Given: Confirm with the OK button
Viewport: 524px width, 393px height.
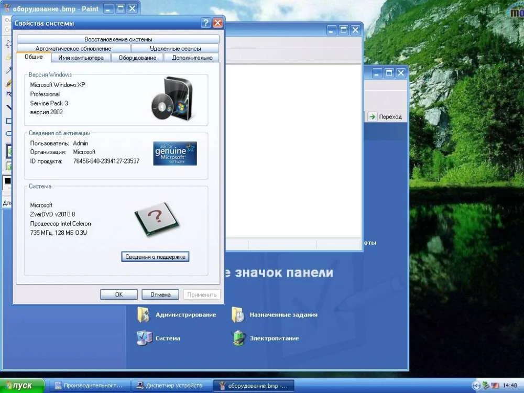Looking at the screenshot, I should click(x=119, y=294).
